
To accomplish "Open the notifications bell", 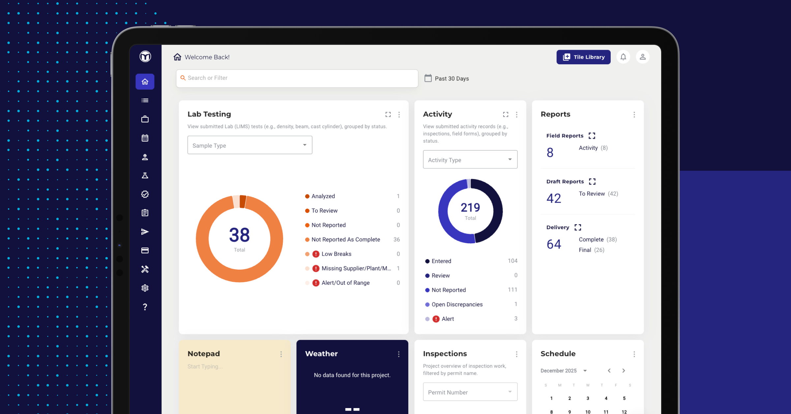I will tap(623, 57).
